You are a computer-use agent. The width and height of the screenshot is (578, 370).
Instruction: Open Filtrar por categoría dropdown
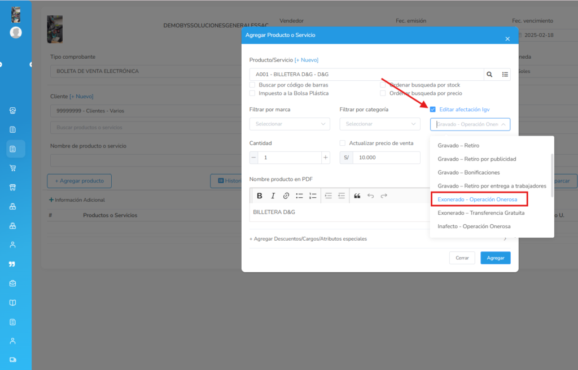click(380, 124)
